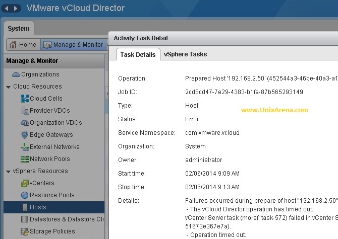Click '- Operation timed out.' line
Viewport: 338px width, 239px height.
[216, 234]
